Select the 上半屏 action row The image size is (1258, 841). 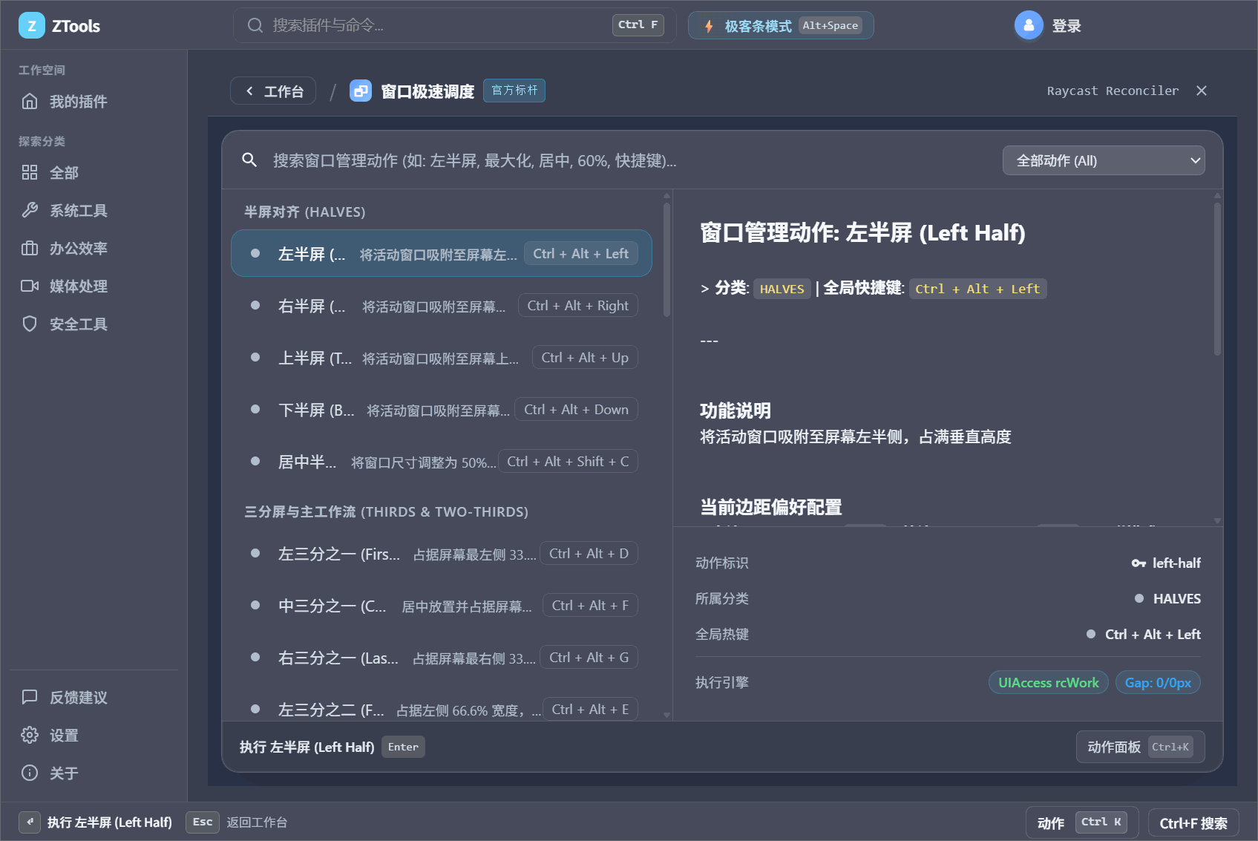[x=442, y=358]
